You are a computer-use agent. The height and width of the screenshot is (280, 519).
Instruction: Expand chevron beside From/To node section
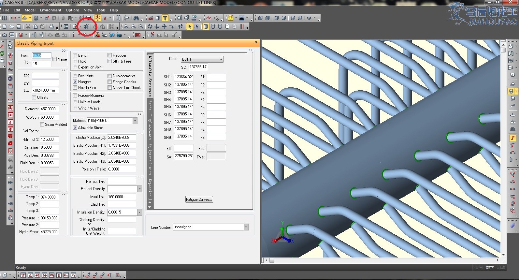coord(64,51)
